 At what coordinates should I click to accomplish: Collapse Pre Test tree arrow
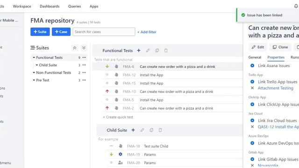tap(34, 80)
